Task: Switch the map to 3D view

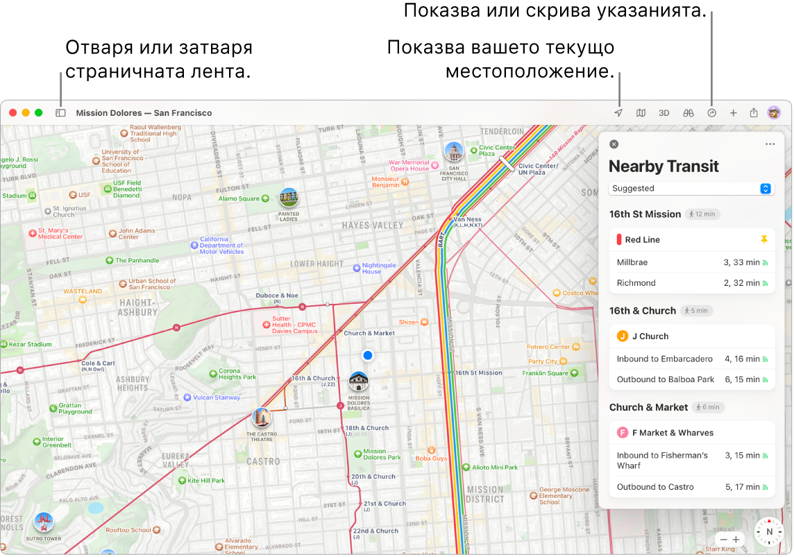Action: point(664,112)
